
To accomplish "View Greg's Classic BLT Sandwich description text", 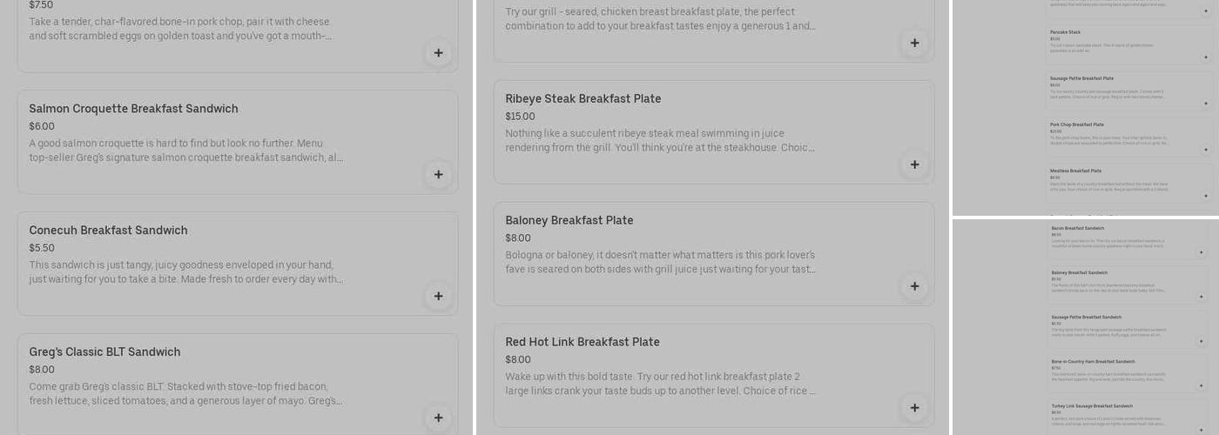I will tap(185, 393).
